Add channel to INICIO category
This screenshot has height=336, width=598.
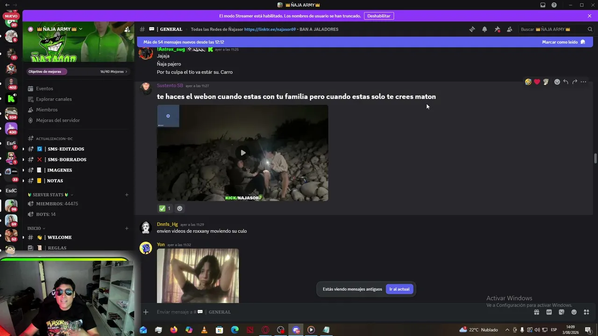[x=127, y=228]
